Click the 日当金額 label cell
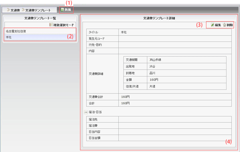240x152 pixels. 102,138
